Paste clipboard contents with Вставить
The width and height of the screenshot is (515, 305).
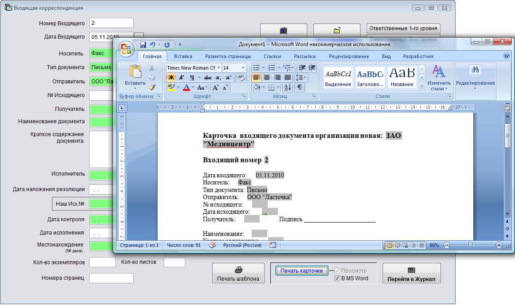[x=135, y=77]
